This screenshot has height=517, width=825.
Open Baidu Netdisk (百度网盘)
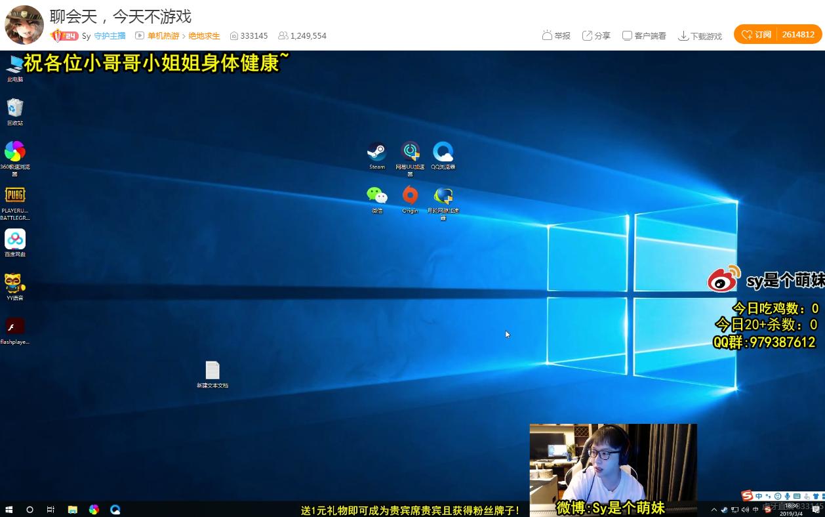pyautogui.click(x=15, y=239)
